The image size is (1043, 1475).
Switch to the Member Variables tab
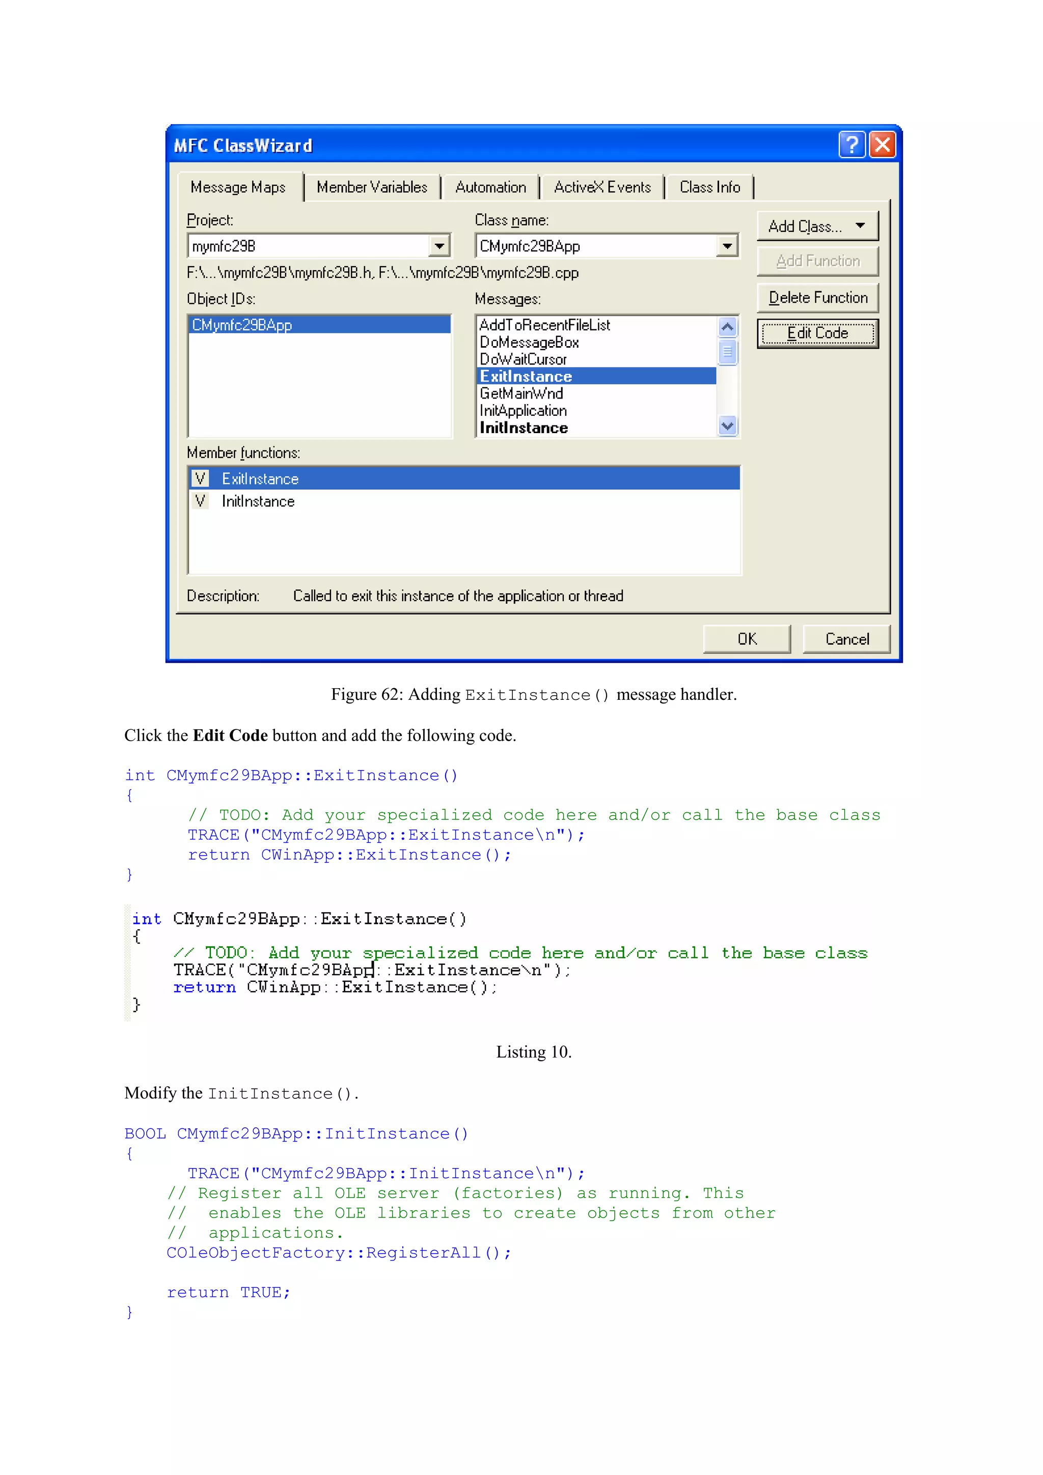(371, 188)
